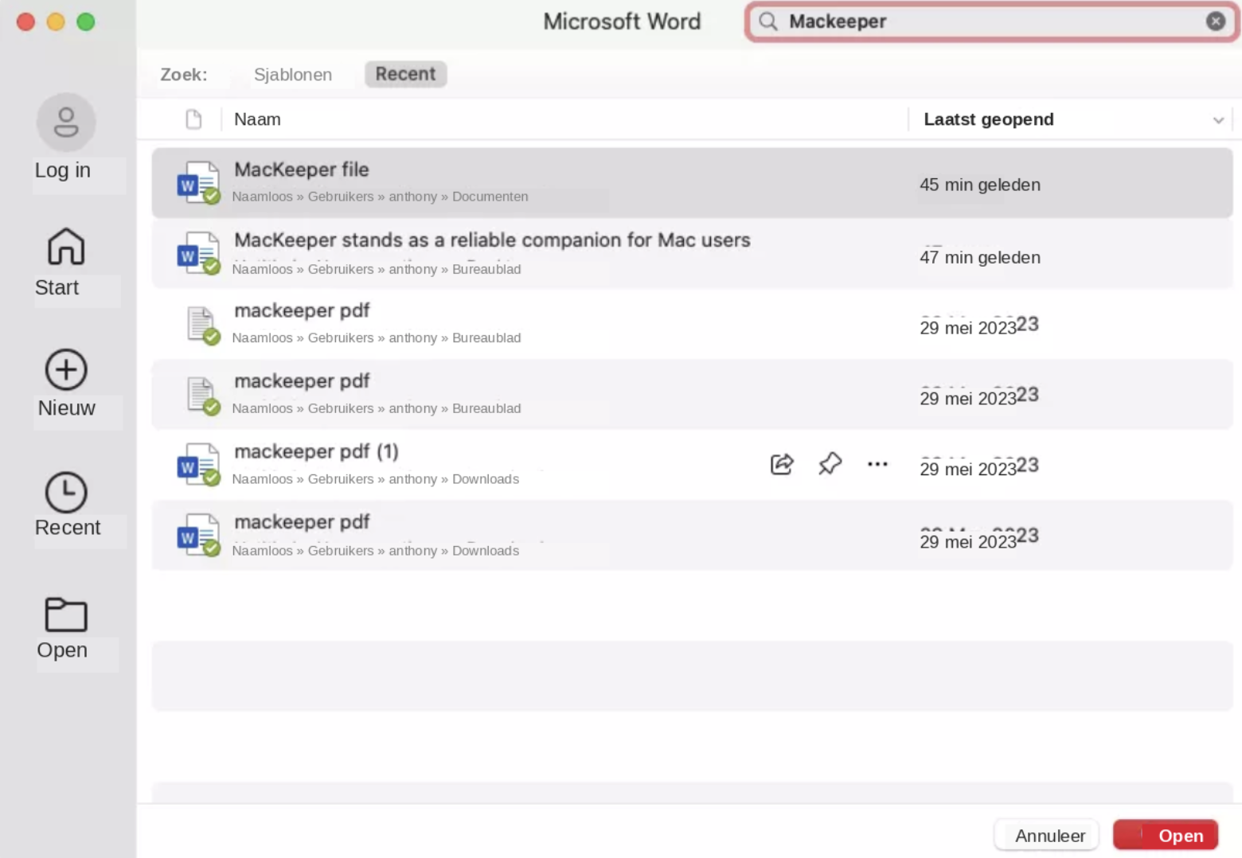Select the Recent filter tab

[405, 74]
